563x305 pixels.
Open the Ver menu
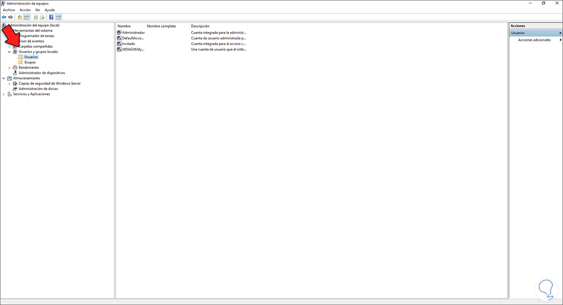(38, 10)
